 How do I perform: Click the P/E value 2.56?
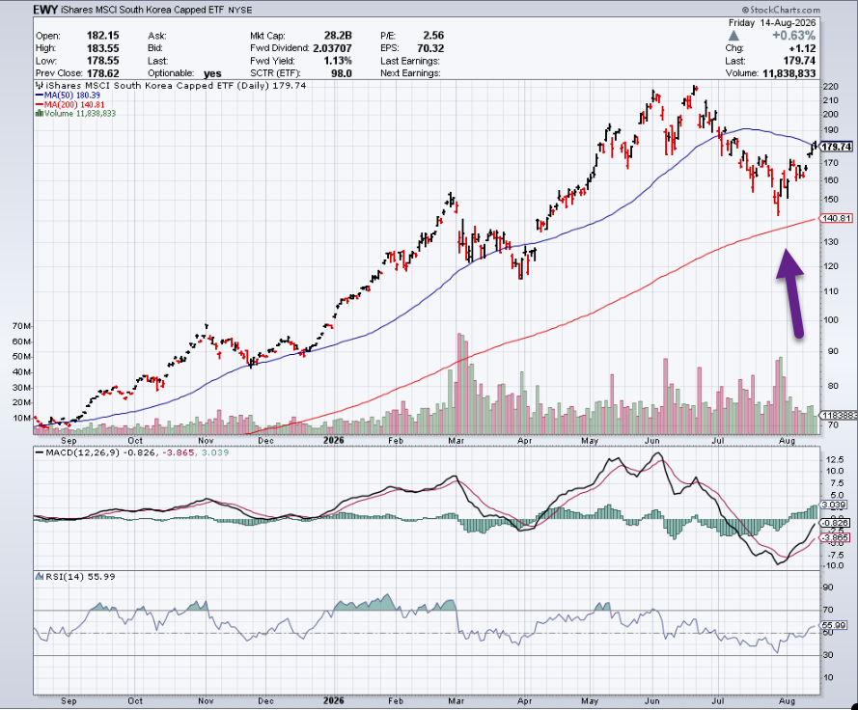433,36
